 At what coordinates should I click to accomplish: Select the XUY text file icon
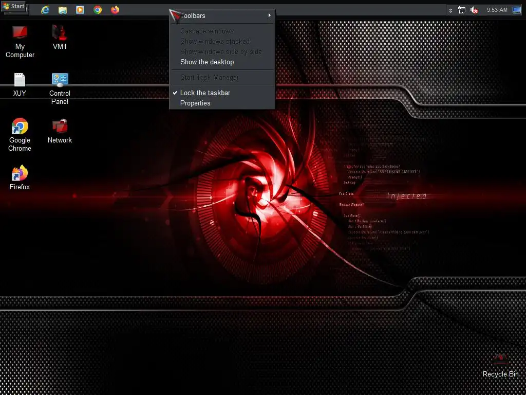(x=20, y=85)
